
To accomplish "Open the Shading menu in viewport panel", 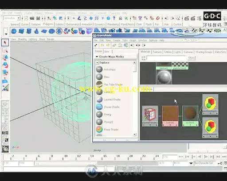I will (x=22, y=39).
